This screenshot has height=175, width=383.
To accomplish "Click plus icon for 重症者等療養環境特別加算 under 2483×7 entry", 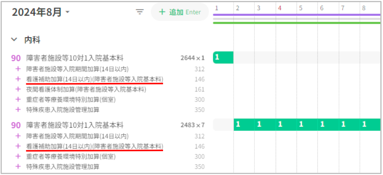I will tap(17, 156).
